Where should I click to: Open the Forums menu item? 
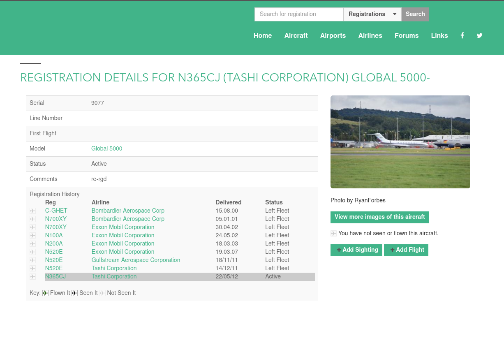tap(407, 35)
